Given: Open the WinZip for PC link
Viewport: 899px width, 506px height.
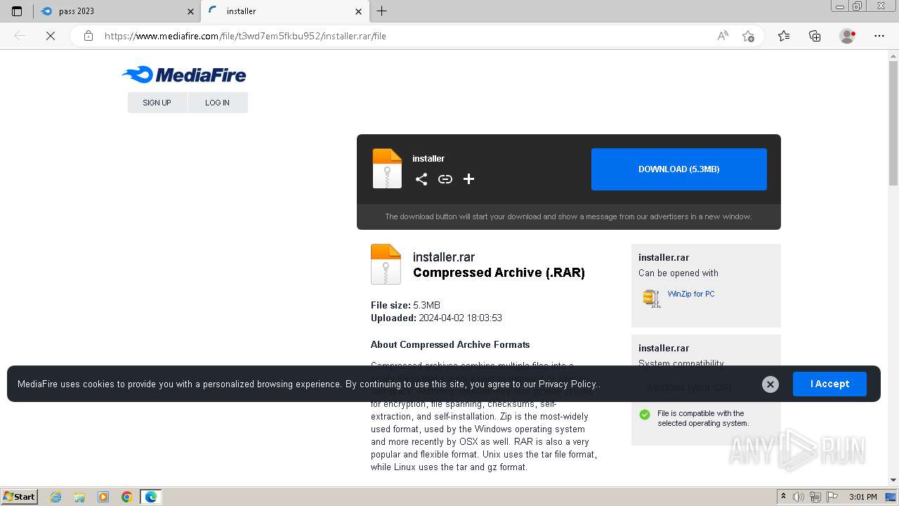Looking at the screenshot, I should point(691,294).
